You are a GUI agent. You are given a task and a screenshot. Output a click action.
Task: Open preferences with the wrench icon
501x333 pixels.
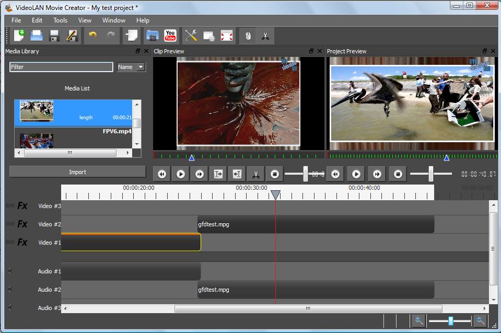(x=191, y=36)
